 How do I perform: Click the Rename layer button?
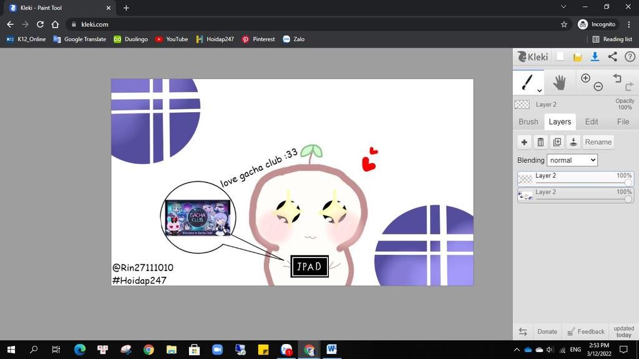coord(598,142)
